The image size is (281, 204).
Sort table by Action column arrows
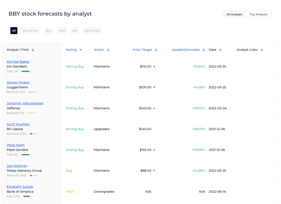coord(108,50)
